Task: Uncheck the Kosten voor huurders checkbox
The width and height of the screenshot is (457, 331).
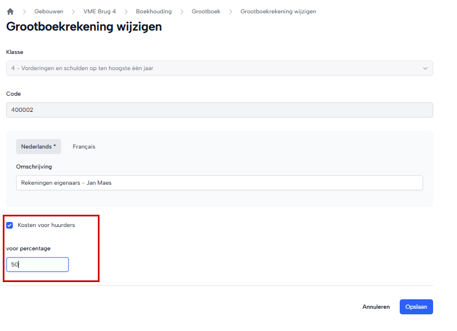Action: pos(9,225)
